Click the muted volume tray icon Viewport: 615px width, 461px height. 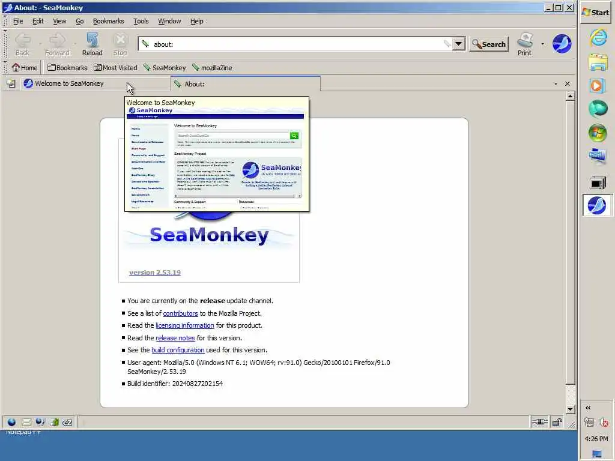pos(604,422)
